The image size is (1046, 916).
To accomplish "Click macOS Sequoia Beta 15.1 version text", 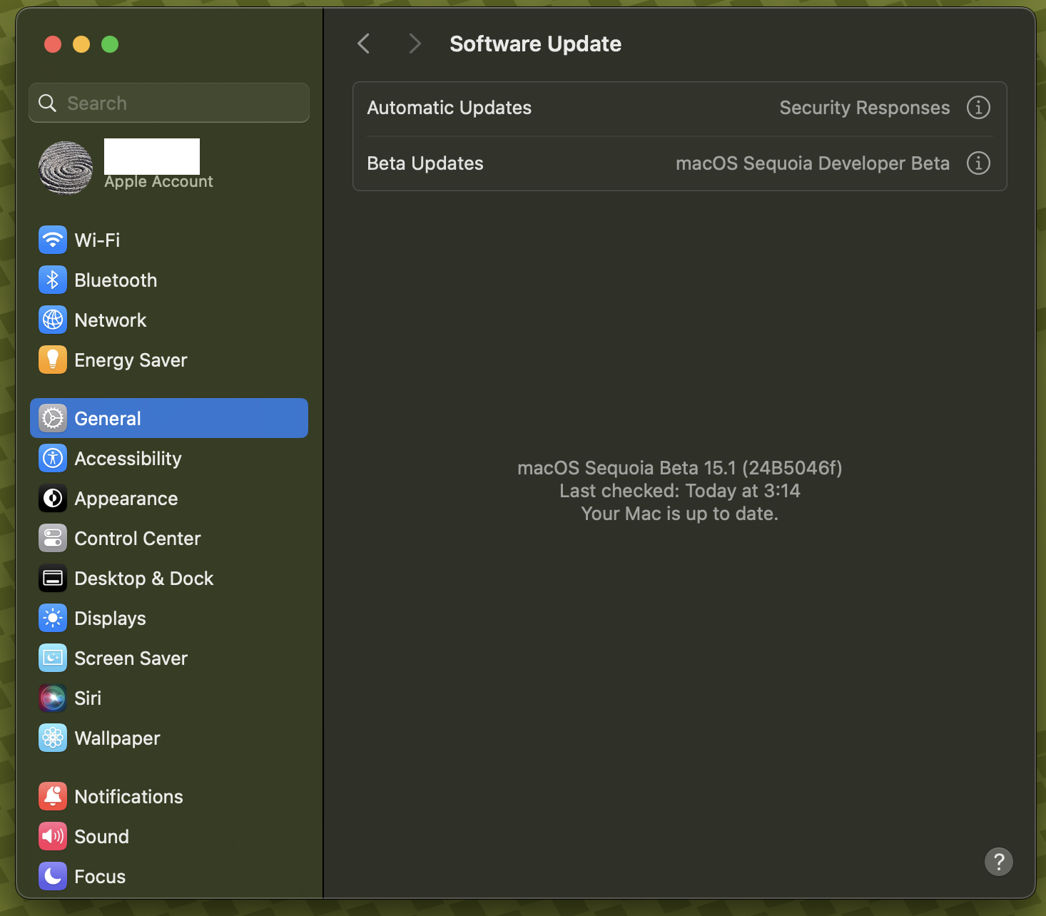I will click(x=680, y=468).
